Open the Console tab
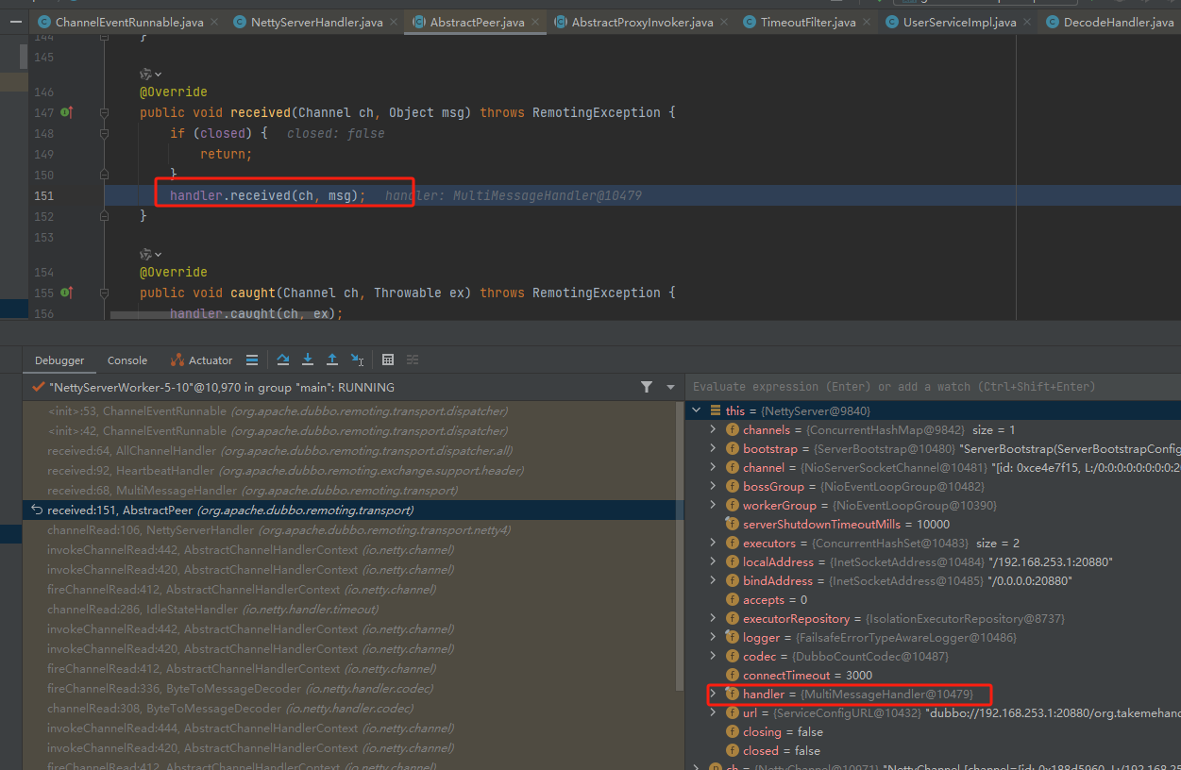The image size is (1181, 770). click(127, 360)
